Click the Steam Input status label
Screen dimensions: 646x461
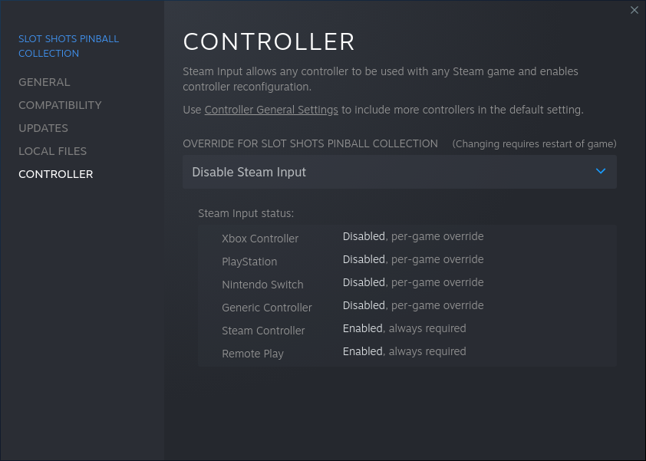pos(246,213)
